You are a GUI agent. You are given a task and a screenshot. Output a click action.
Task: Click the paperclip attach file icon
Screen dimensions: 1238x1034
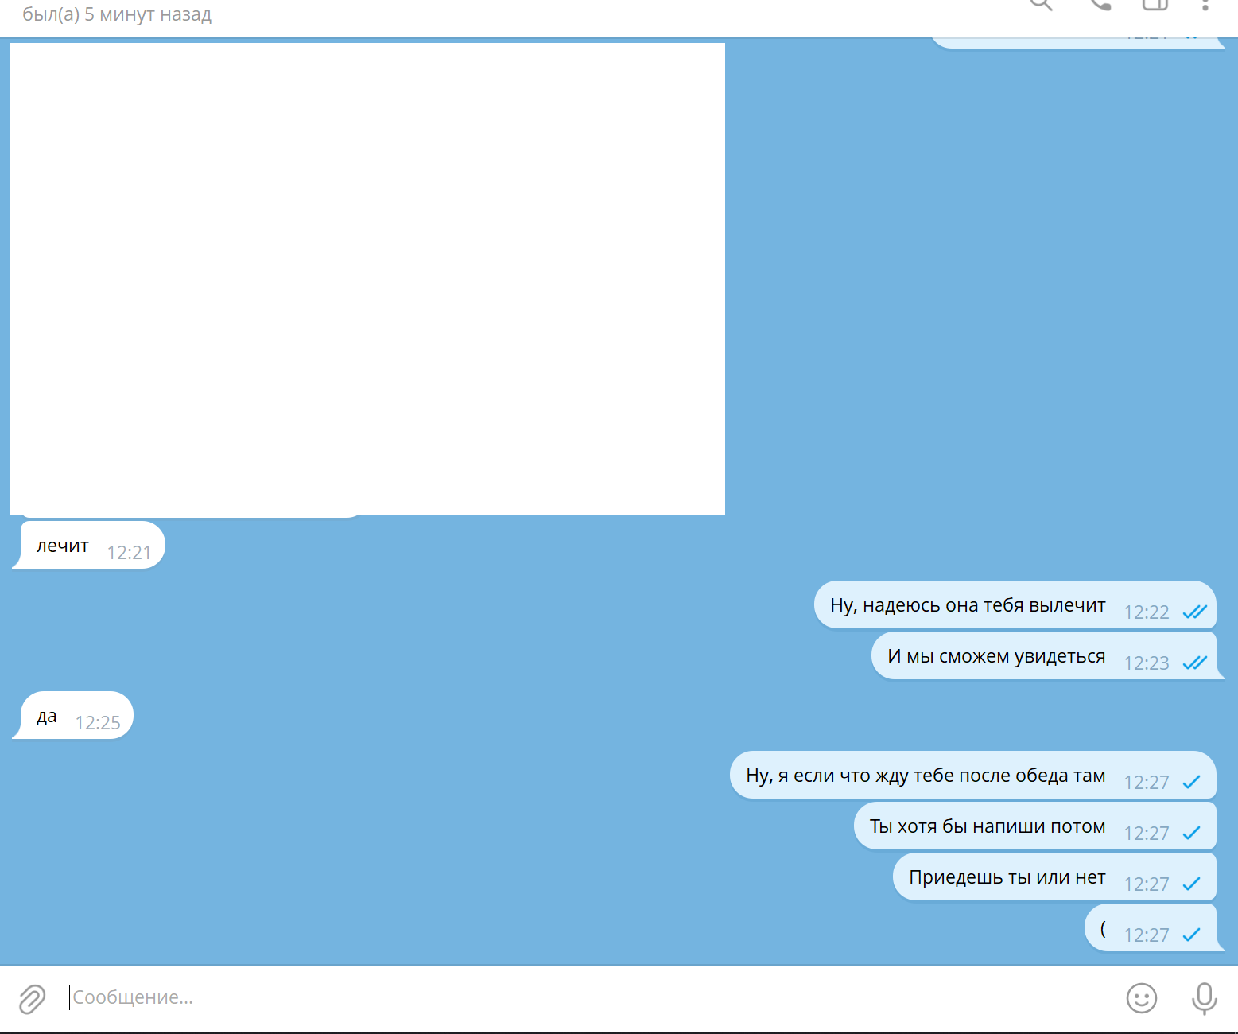(x=32, y=998)
